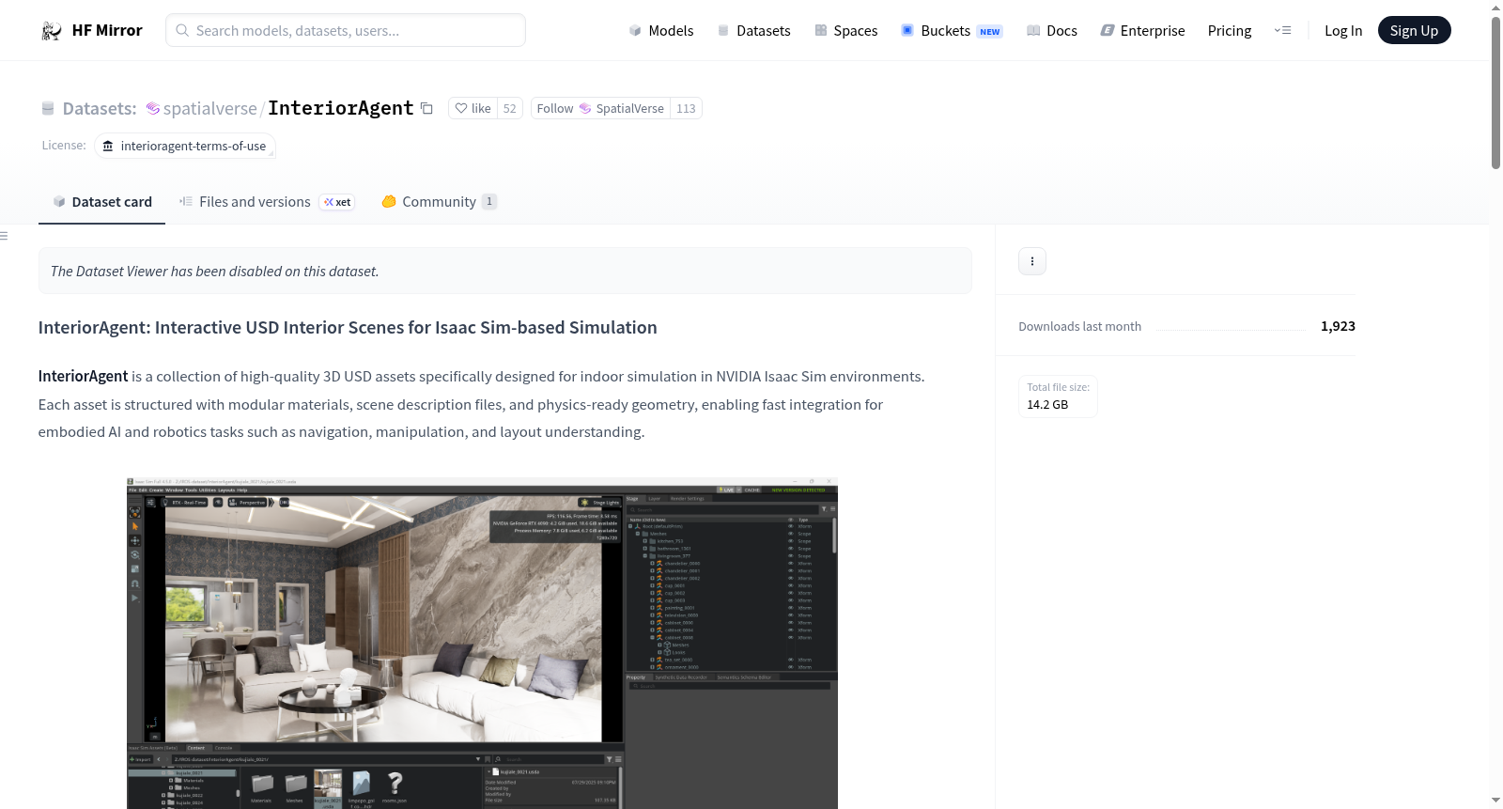The width and height of the screenshot is (1503, 809).
Task: Click the xet badge on Files tab
Action: click(x=337, y=202)
